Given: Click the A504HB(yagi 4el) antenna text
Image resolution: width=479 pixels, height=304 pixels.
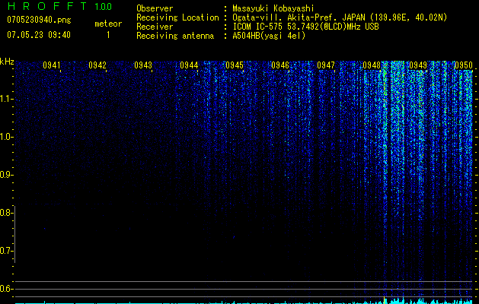Looking at the screenshot, I should [269, 36].
